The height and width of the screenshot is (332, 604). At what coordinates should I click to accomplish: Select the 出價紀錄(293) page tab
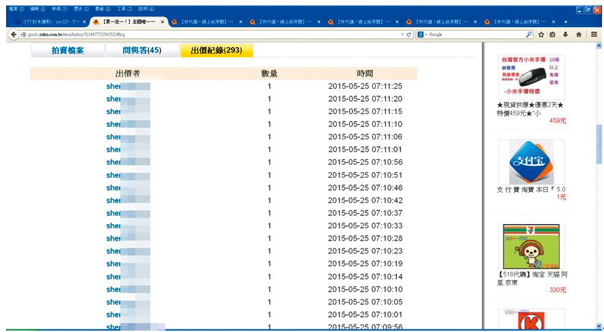pyautogui.click(x=217, y=51)
